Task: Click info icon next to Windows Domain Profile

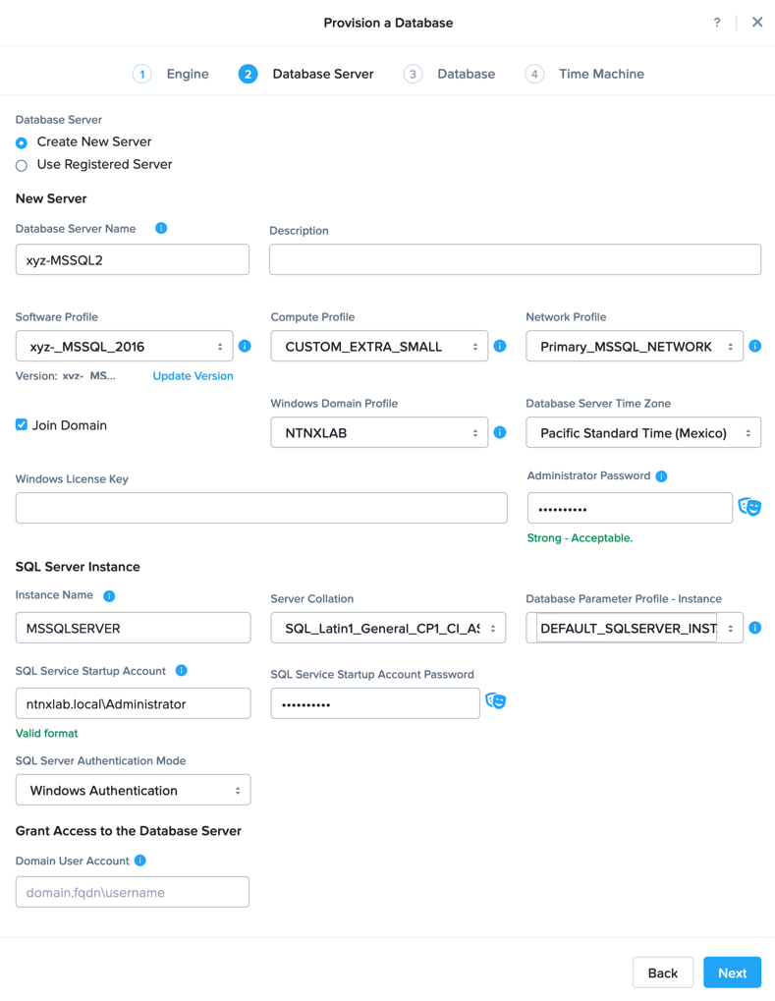Action: coord(500,432)
